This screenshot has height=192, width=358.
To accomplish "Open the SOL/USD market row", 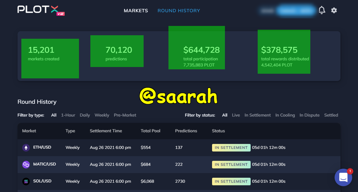I will pyautogui.click(x=179, y=182).
